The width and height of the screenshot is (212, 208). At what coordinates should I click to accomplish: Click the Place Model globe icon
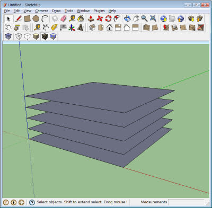pos(181,19)
